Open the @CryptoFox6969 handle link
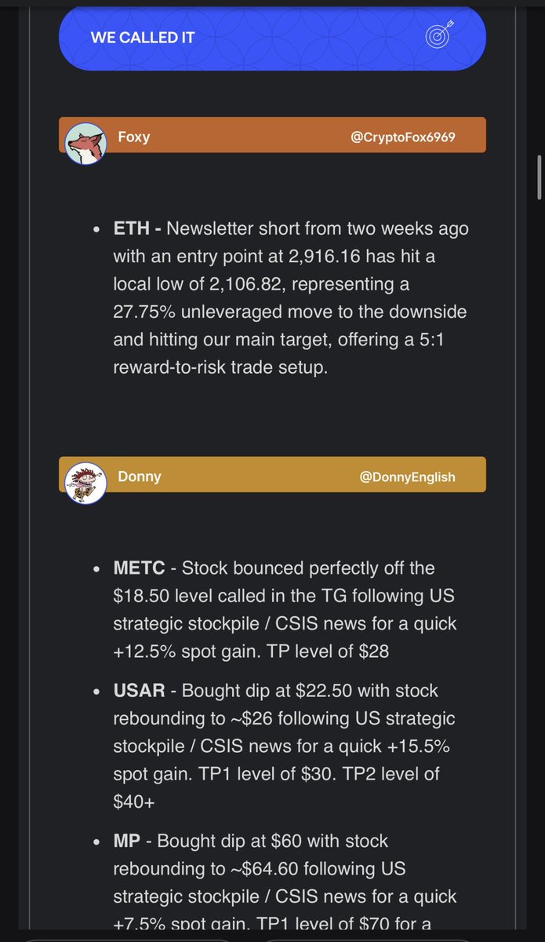Viewport: 545px width, 942px height. (x=403, y=137)
